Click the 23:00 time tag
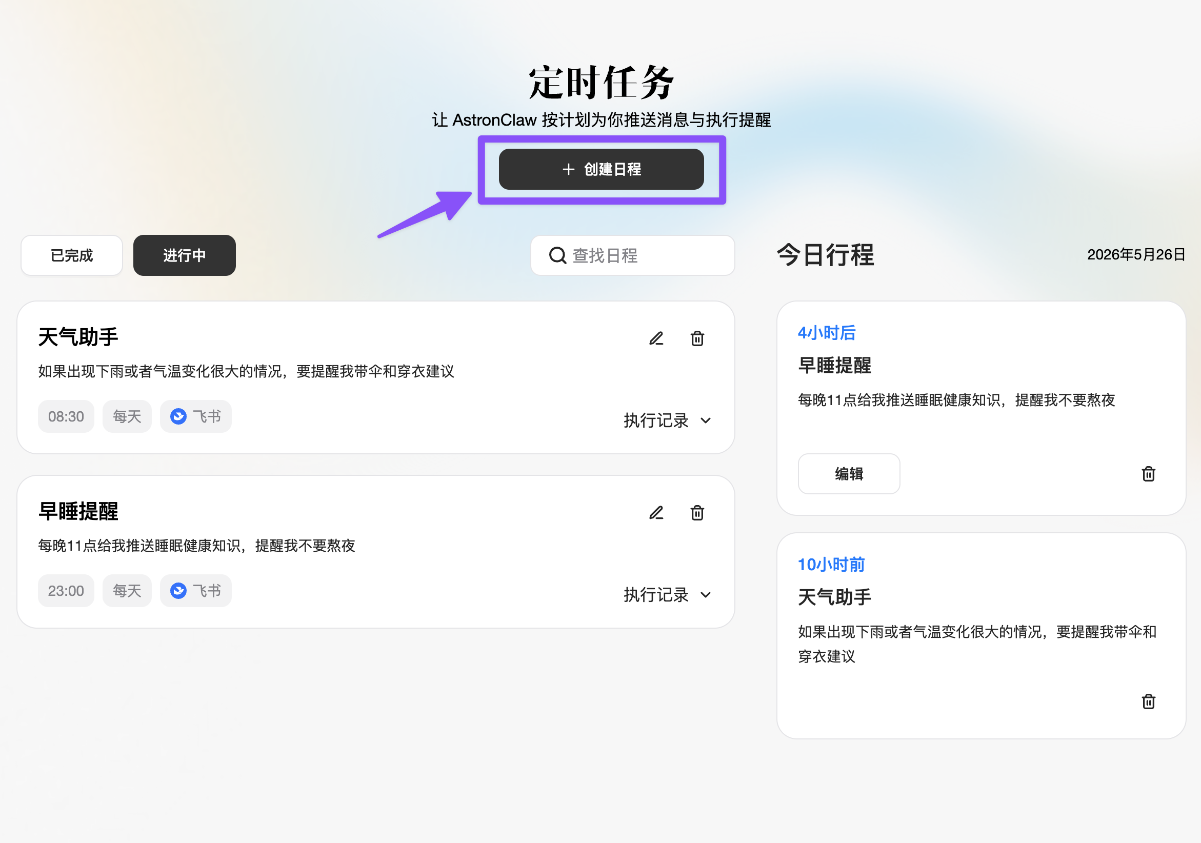This screenshot has height=843, width=1201. pos(66,590)
